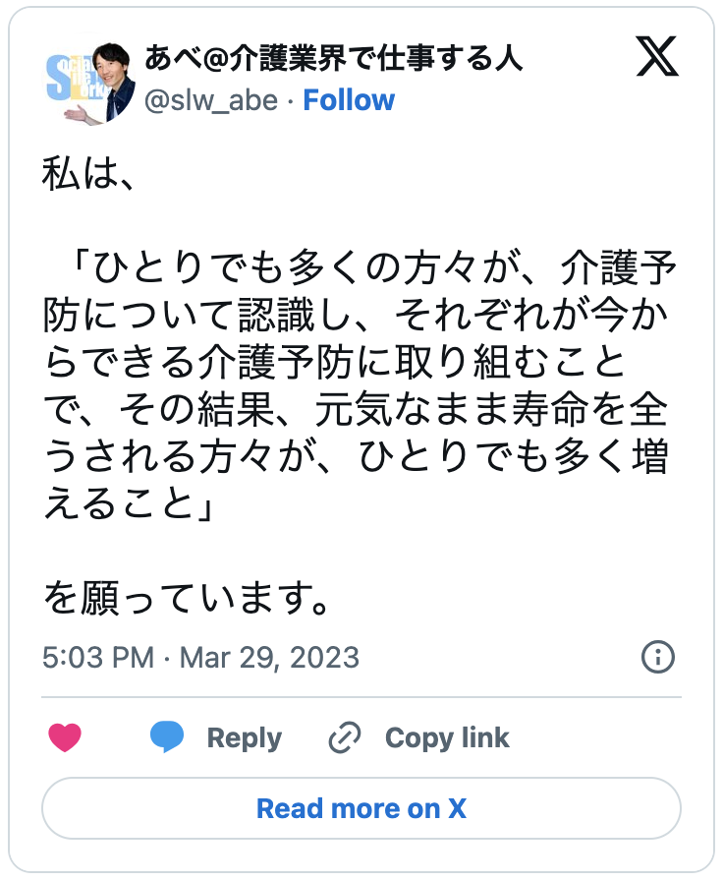723x881 pixels.
Task: Visit the @slw_abe handle link
Action: (211, 100)
